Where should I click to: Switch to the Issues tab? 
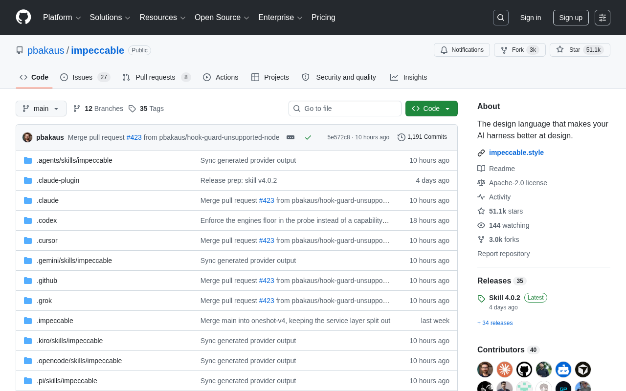point(85,77)
